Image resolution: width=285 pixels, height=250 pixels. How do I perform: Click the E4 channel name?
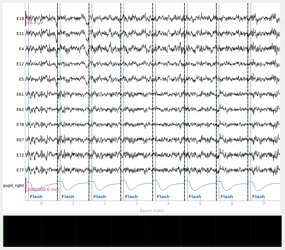[x=21, y=49]
